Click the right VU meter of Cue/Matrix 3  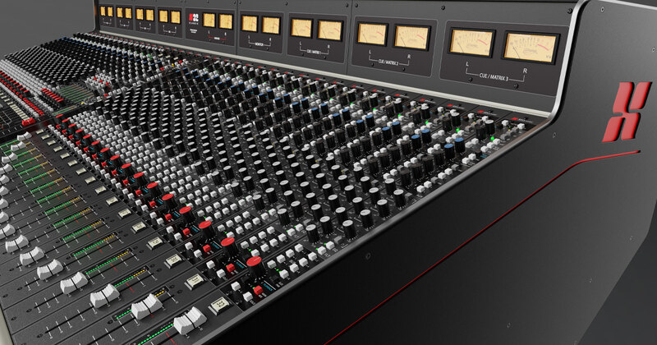[531, 48]
